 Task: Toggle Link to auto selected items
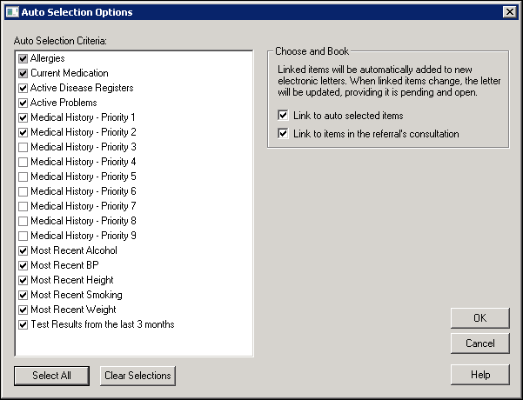(x=283, y=115)
